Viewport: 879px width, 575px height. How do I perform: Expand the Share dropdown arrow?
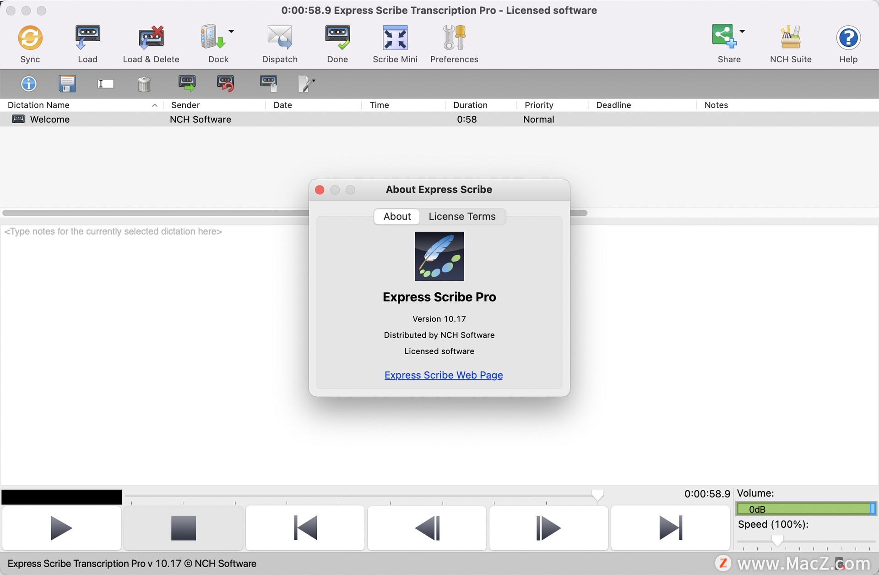coord(742,31)
